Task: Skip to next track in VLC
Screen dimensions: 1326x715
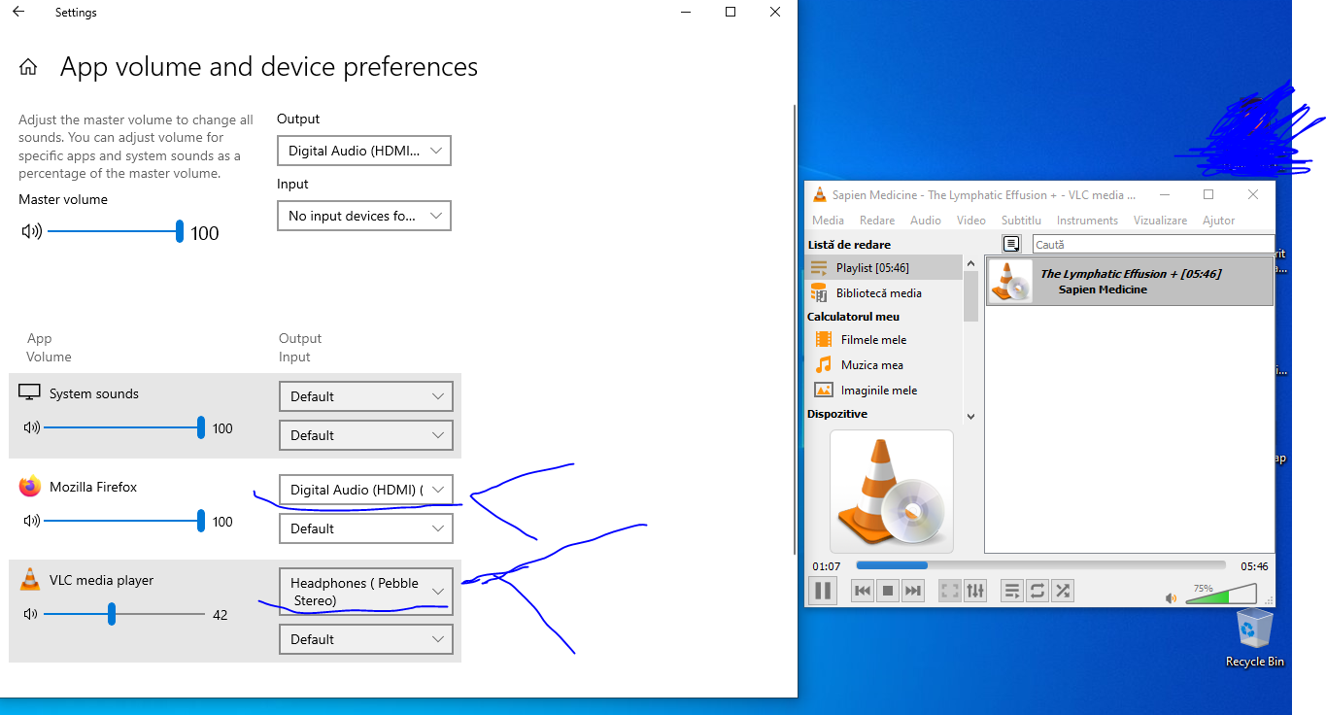Action: 912,591
